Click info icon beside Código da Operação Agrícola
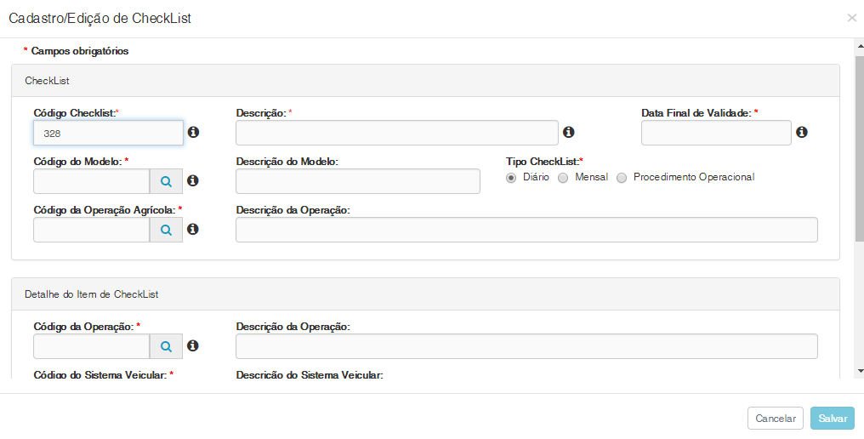The height and width of the screenshot is (439, 864). 193,230
